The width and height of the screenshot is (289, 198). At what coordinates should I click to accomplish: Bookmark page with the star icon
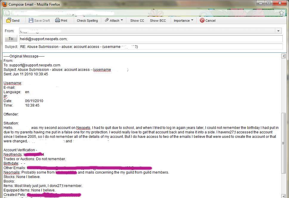[x=282, y=13]
